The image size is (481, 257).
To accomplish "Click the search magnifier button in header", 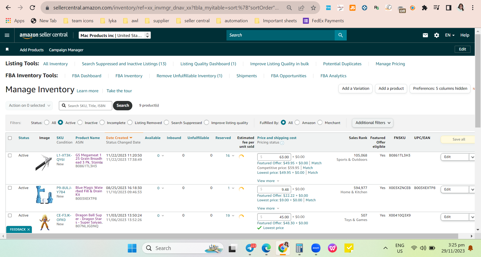I will tap(340, 35).
